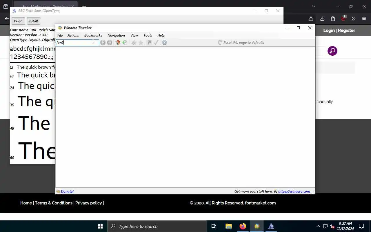
Task: Click the uBlock Origin extension icon
Action: (x=343, y=18)
